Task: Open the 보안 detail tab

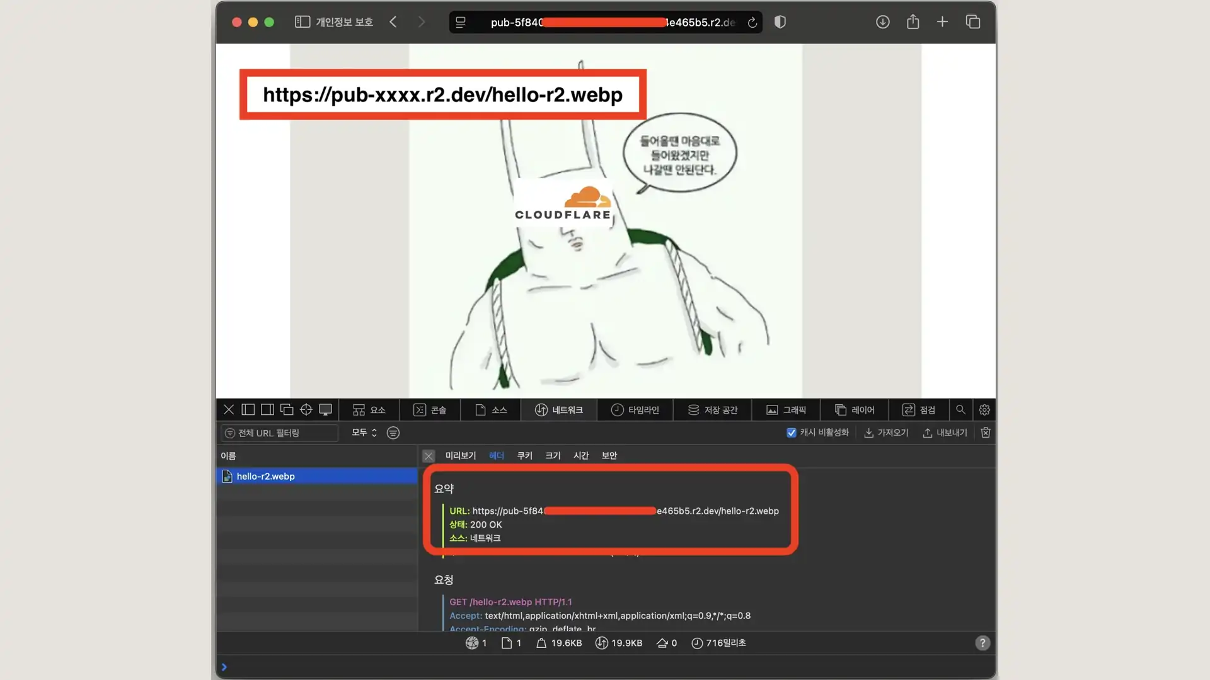Action: pos(609,455)
